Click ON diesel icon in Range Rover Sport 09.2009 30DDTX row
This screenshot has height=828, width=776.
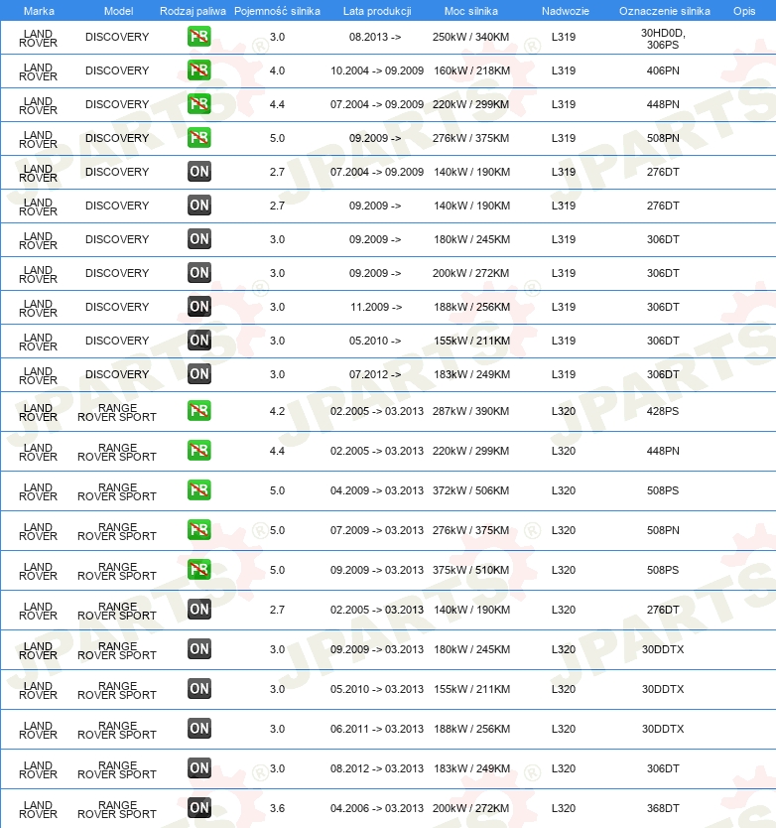coord(199,649)
